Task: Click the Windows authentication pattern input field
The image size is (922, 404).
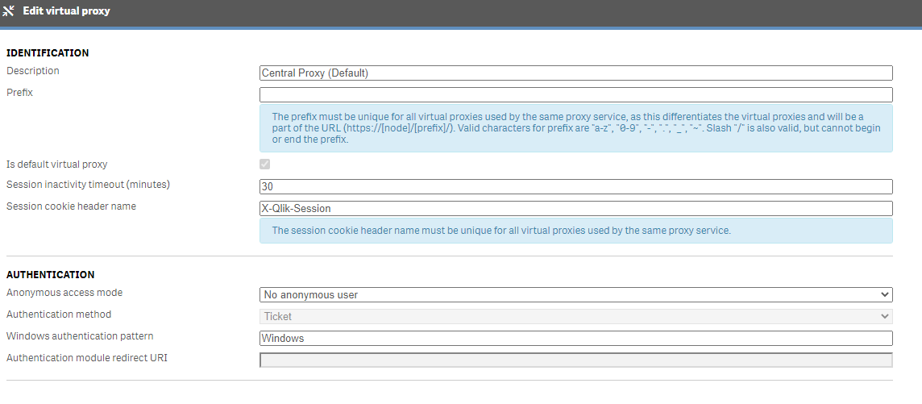Action: pyautogui.click(x=575, y=338)
